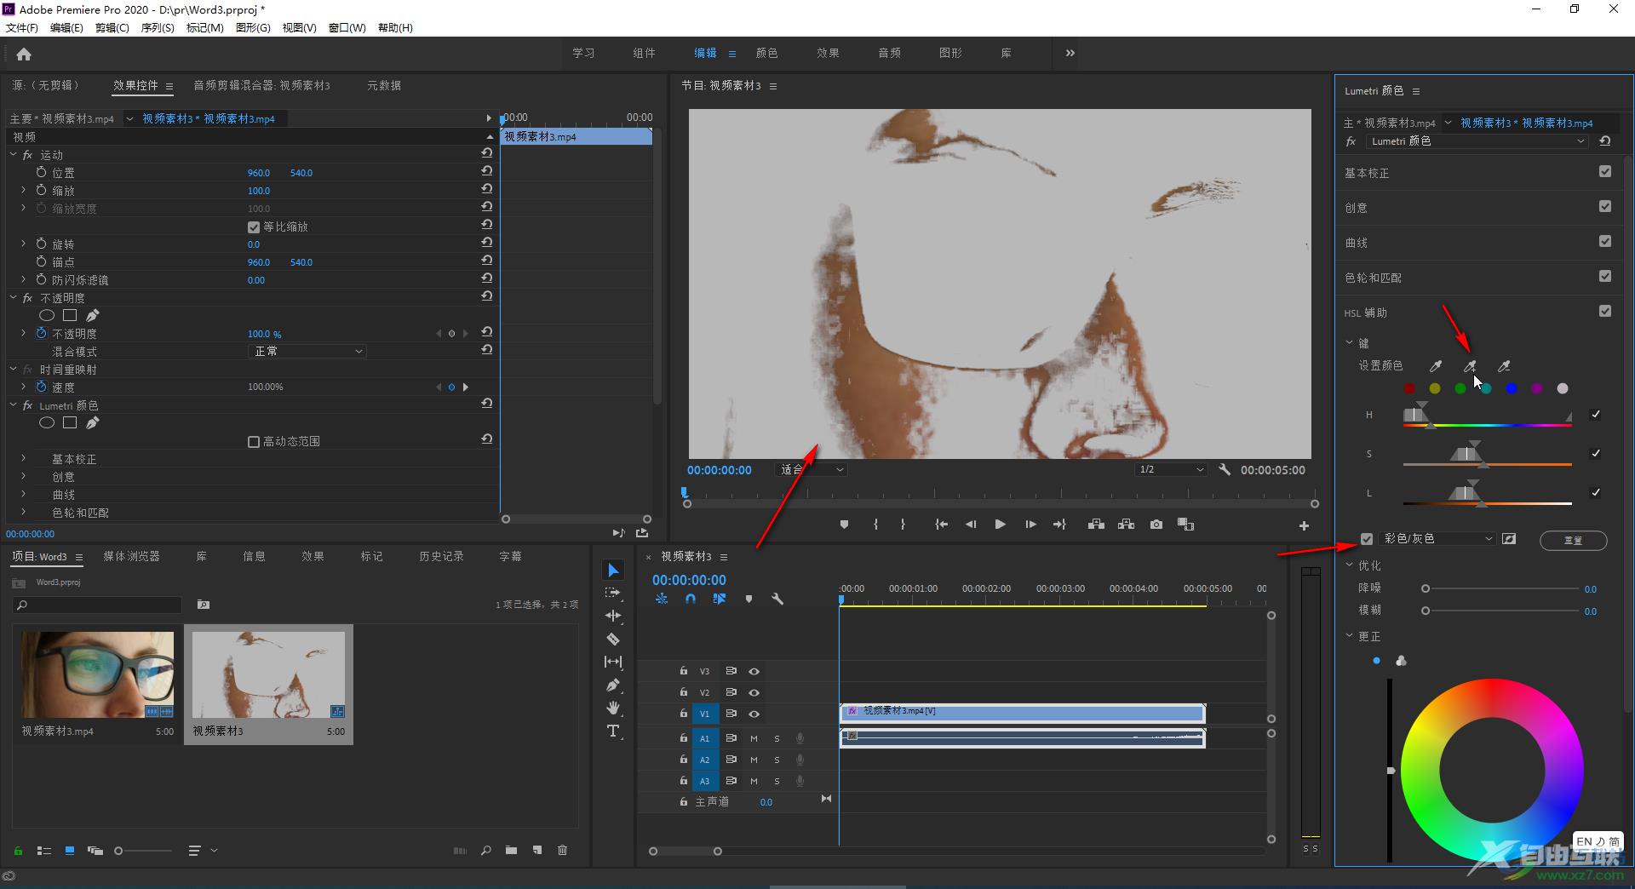Open the 序列(S) menu

(158, 28)
